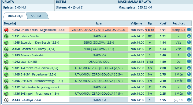The height and width of the screenshot is (105, 193).
Task: Open info icon for H.Kiel - Braunschweig row
Action: 189,81
